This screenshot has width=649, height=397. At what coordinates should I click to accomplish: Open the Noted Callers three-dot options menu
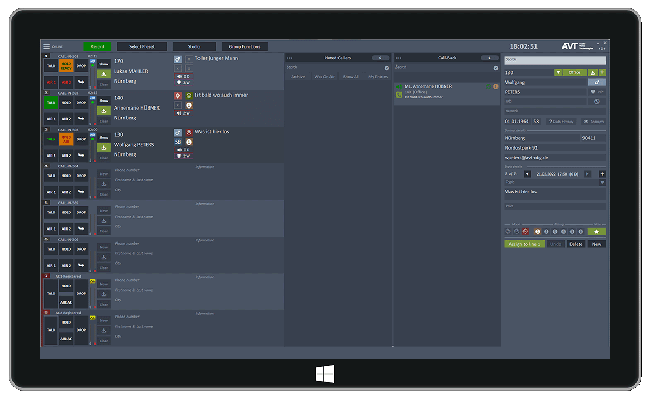(x=289, y=58)
